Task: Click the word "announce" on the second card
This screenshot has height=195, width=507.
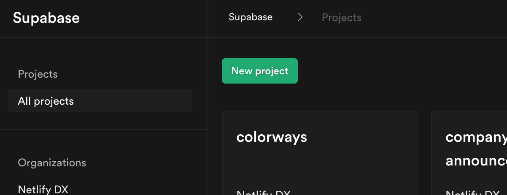Action: pos(476,161)
